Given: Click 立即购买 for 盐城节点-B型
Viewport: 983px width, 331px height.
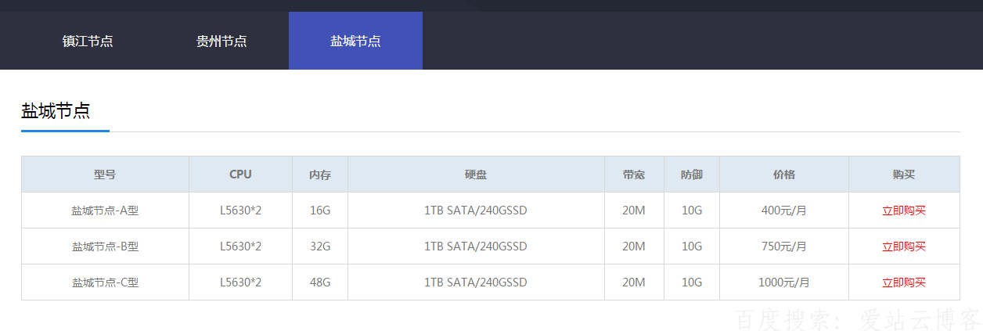Looking at the screenshot, I should pyautogui.click(x=903, y=246).
